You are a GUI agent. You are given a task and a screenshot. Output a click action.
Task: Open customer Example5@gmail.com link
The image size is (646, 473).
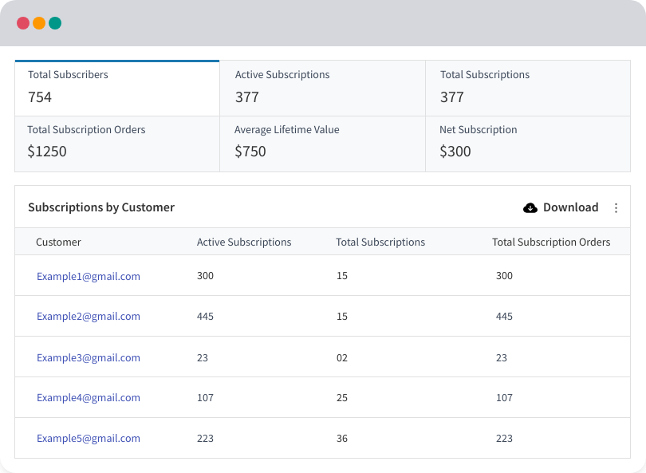[x=89, y=439]
